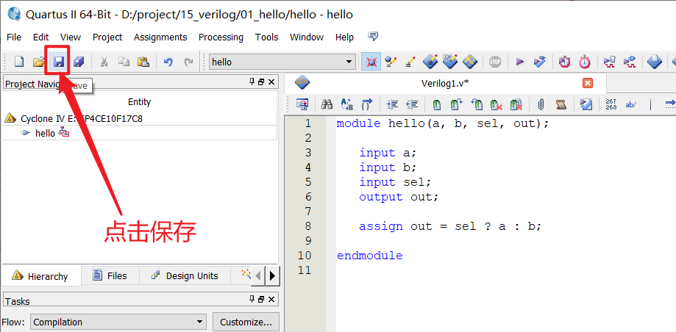Image resolution: width=676 pixels, height=332 pixels.
Task: Toggle the highlighted analysis icon beside the project dropdown
Action: pyautogui.click(x=371, y=62)
